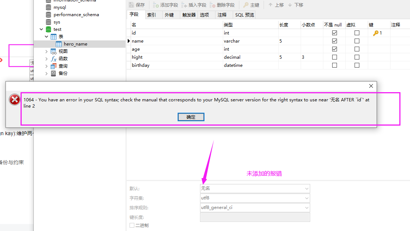Select the sys database icon
This screenshot has height=231, width=410.
[48, 22]
